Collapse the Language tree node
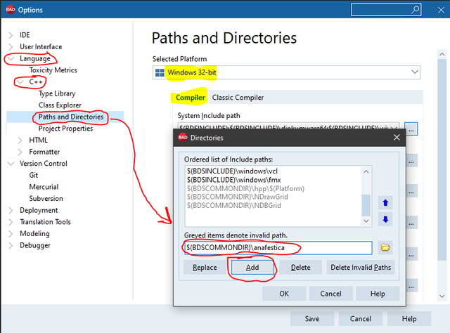The image size is (450, 333). pos(11,58)
